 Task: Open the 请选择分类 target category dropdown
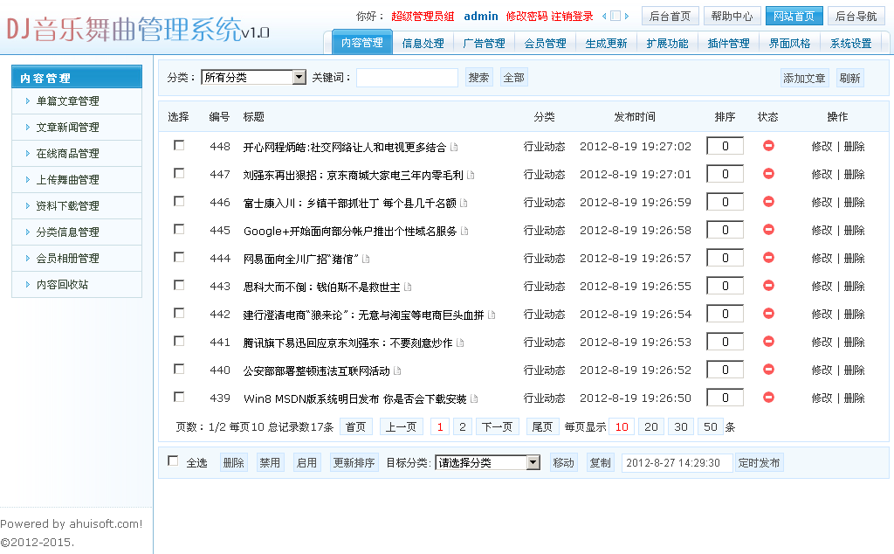[487, 463]
